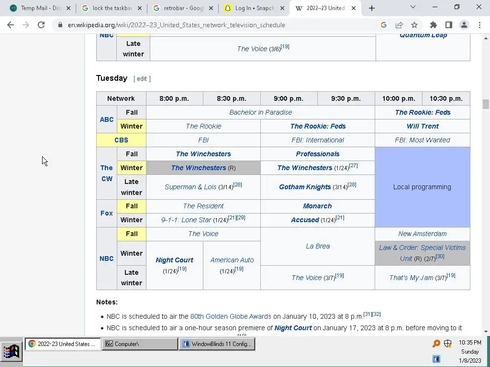The height and width of the screenshot is (367, 490).
Task: Open the Extensions puzzle icon
Action: [x=434, y=25]
